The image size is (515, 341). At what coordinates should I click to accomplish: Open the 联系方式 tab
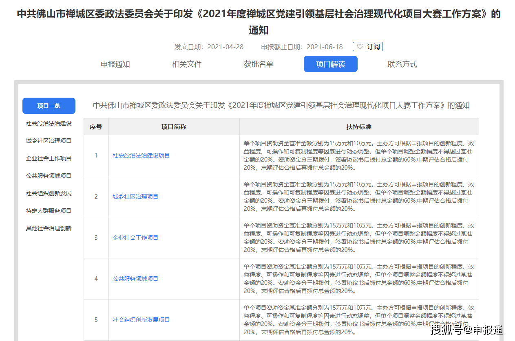[x=402, y=64]
